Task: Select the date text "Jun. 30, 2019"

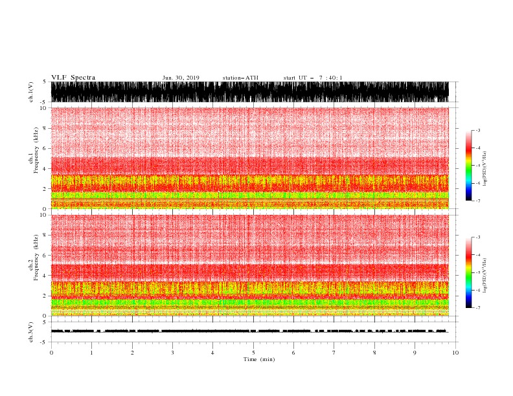Action: pyautogui.click(x=181, y=78)
